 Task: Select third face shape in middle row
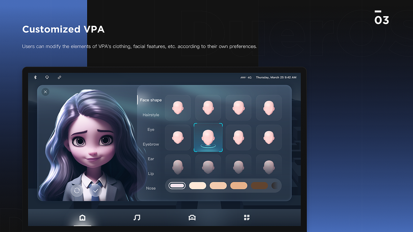pos(238,137)
